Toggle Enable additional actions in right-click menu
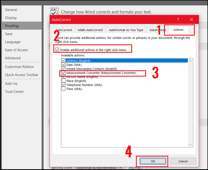 57,50
